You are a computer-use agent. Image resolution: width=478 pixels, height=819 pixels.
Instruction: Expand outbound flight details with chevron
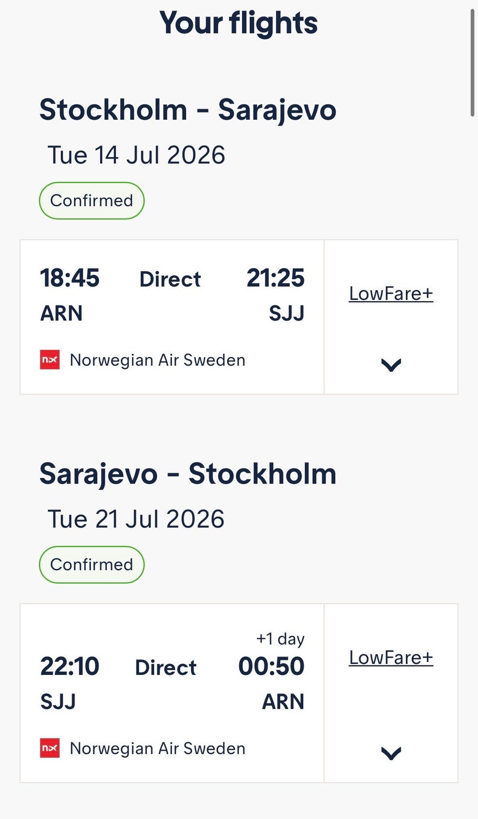coord(391,365)
